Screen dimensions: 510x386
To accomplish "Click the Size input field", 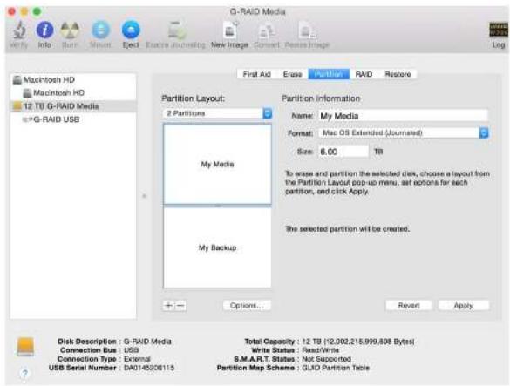I will pos(343,152).
